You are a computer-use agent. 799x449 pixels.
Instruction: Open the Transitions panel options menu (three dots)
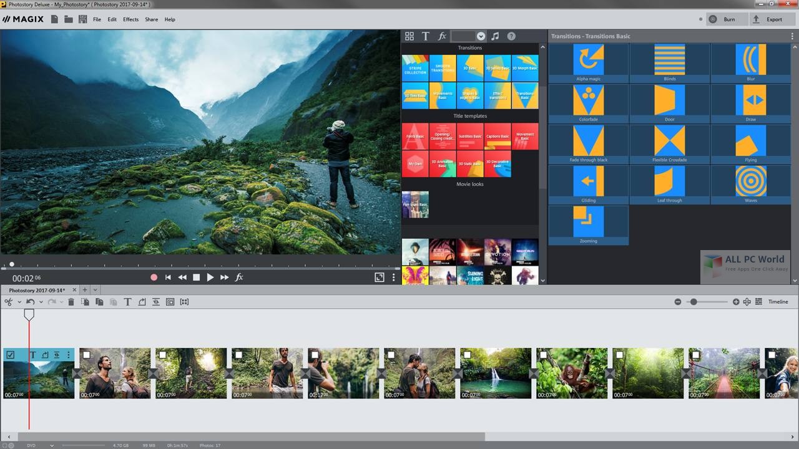click(x=792, y=36)
